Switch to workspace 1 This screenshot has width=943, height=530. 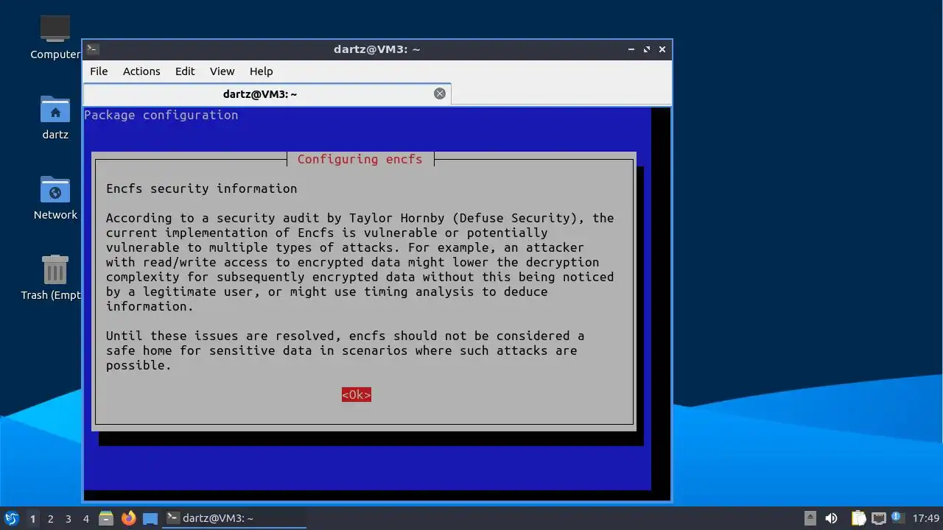32,518
